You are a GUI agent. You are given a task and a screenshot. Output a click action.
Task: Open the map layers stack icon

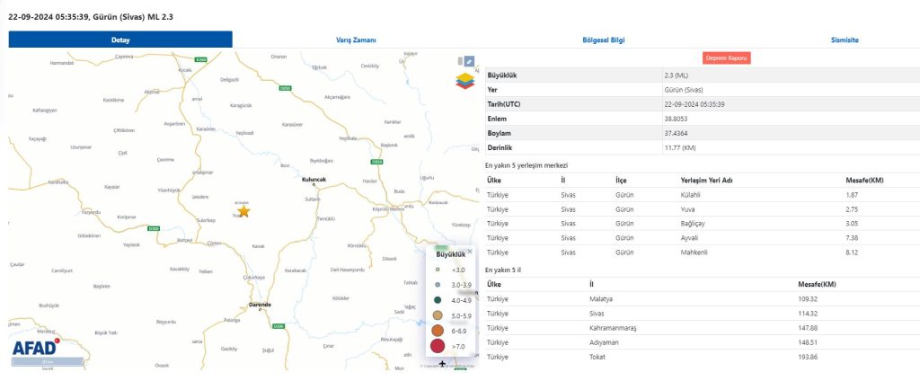tap(464, 82)
